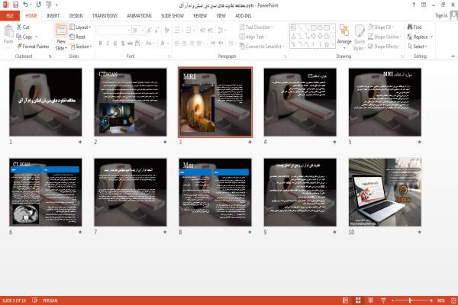Switch to the DESIGN tab
The image size is (458, 305).
point(76,16)
